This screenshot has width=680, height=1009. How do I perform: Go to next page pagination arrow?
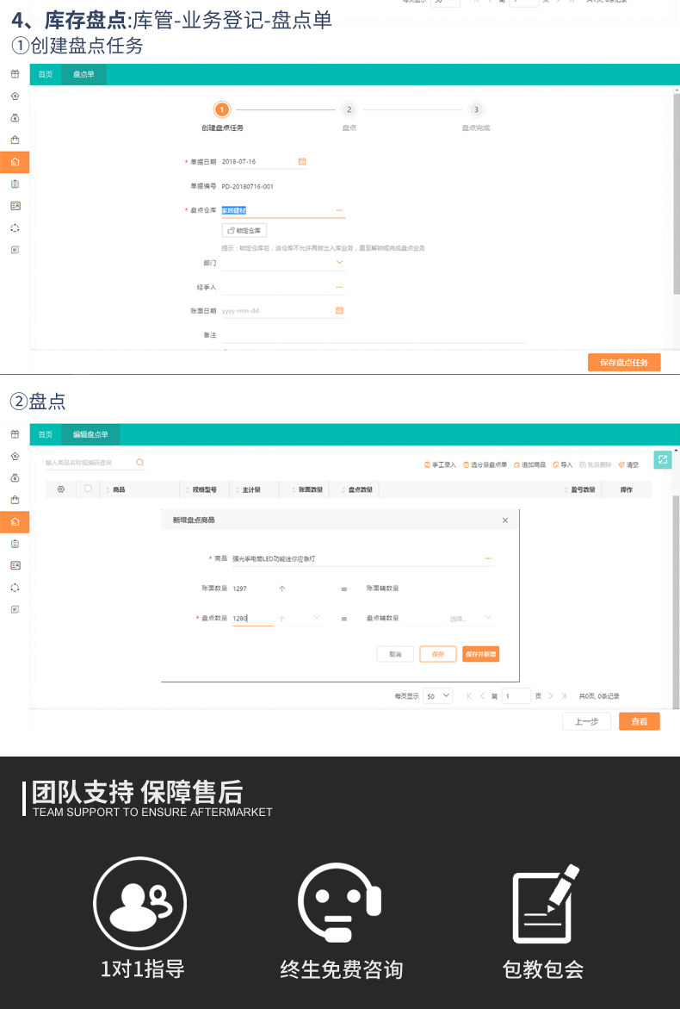(x=551, y=696)
